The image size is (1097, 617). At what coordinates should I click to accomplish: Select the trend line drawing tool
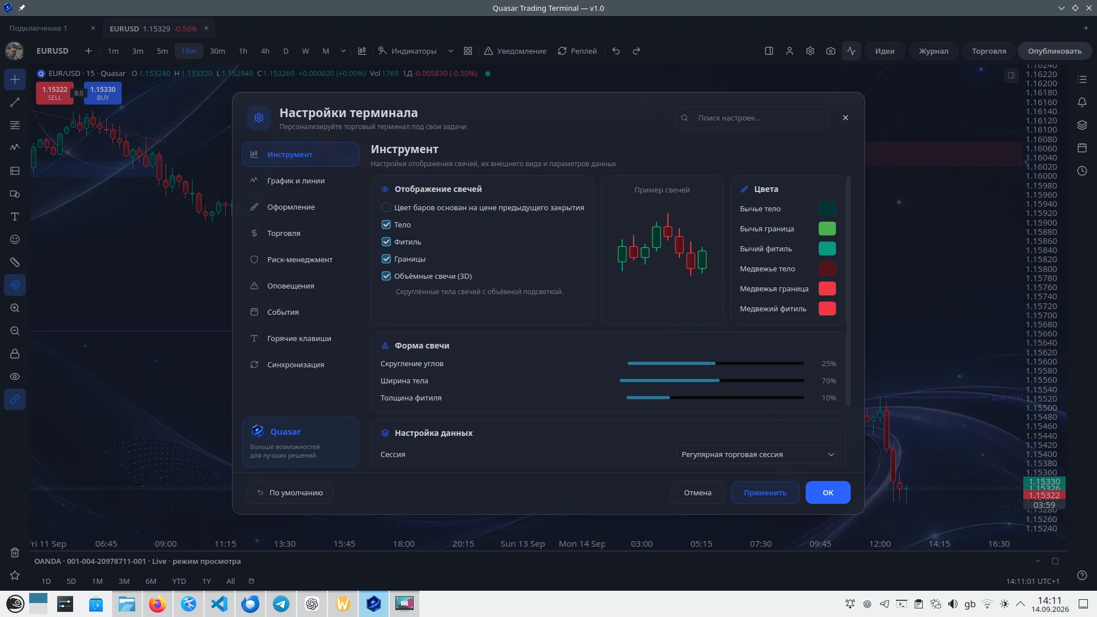(15, 102)
